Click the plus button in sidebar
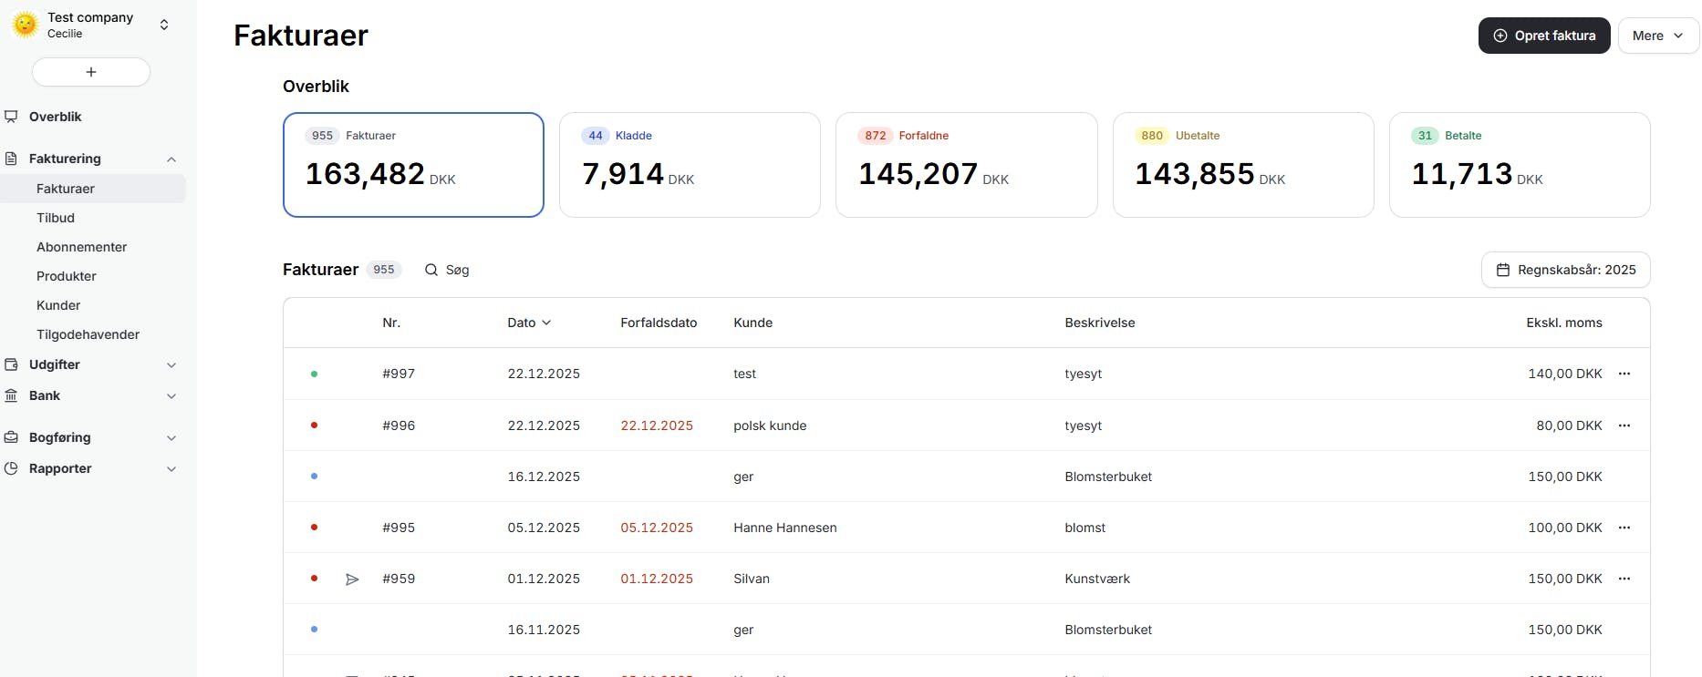The image size is (1702, 677). point(91,72)
